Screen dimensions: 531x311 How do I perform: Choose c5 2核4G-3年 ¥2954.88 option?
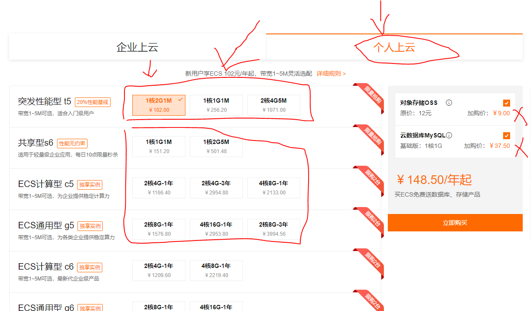click(x=216, y=188)
